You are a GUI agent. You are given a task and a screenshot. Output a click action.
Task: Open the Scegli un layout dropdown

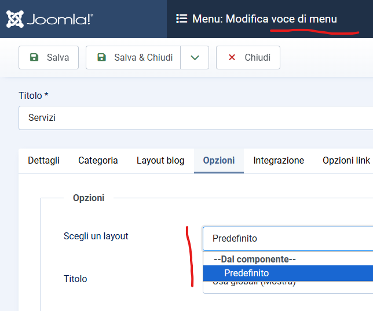(x=287, y=238)
